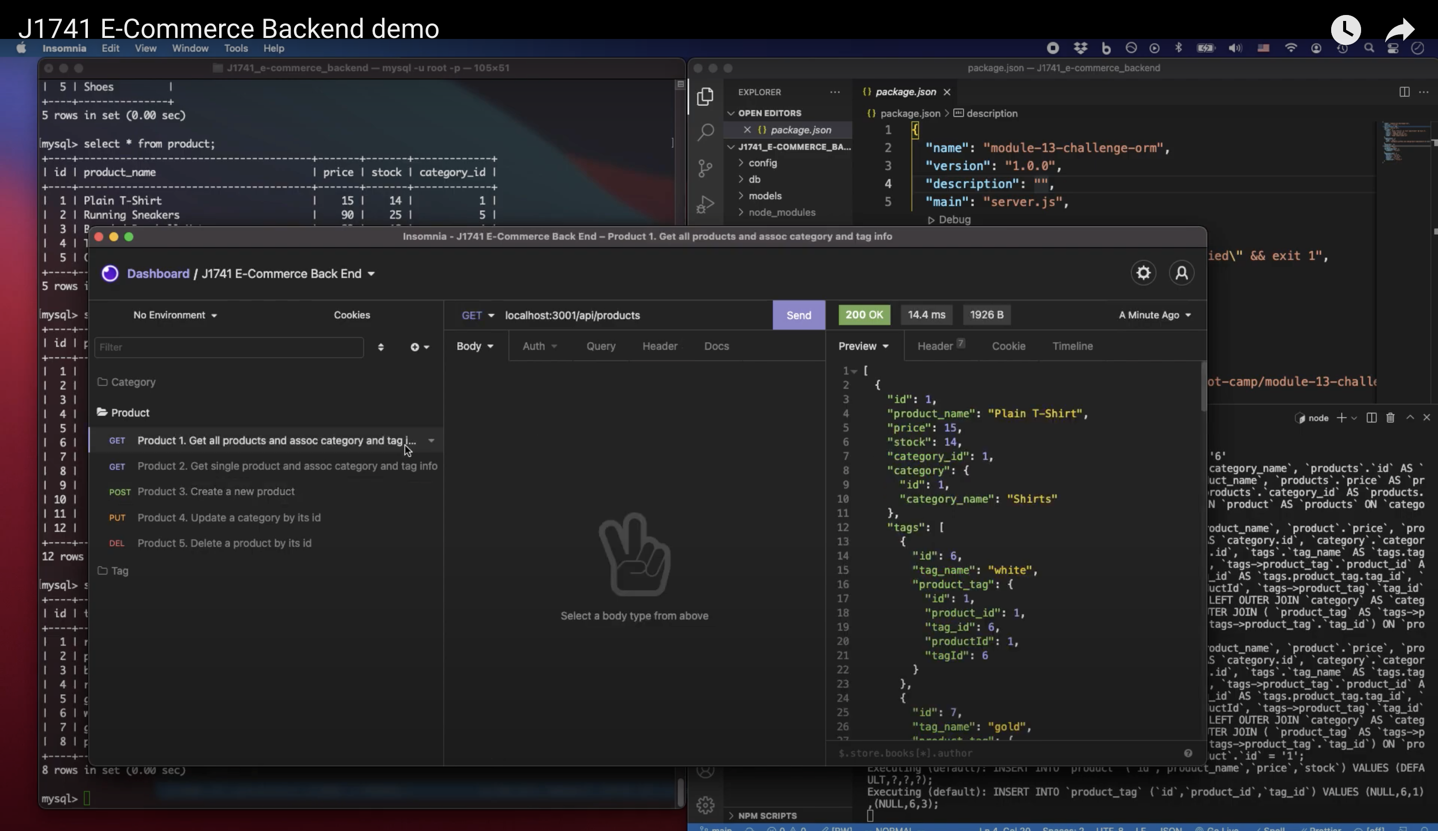The image size is (1438, 831).
Task: Open the No Environment dropdown
Action: click(175, 315)
